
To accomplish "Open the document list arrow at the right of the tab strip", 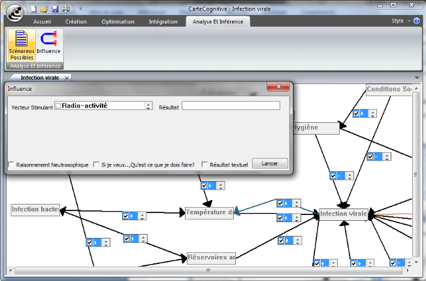I will coord(417,78).
